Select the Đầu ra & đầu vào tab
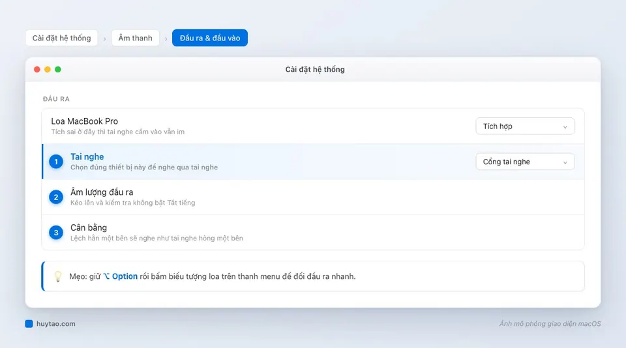Viewport: 626px width, 348px height. tap(210, 38)
